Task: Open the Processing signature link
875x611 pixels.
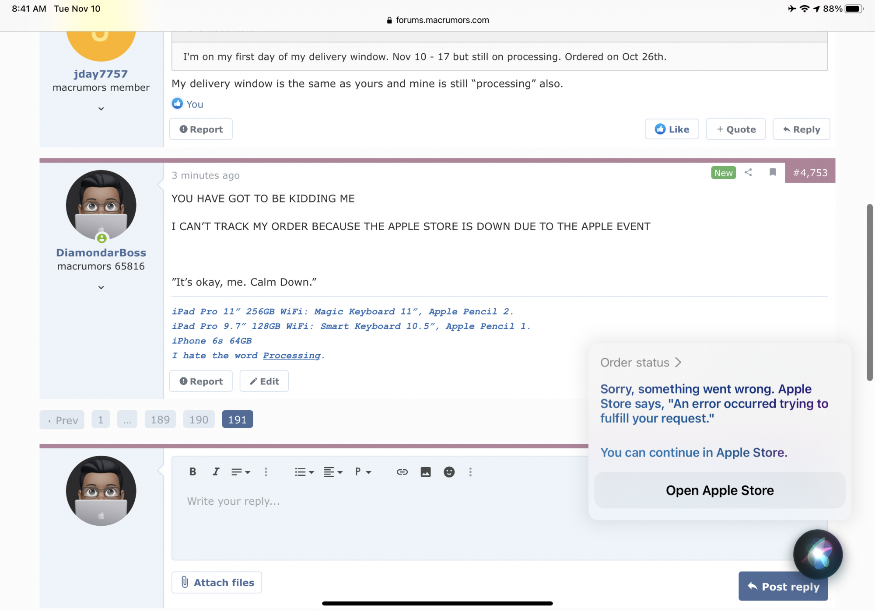Action: point(292,356)
